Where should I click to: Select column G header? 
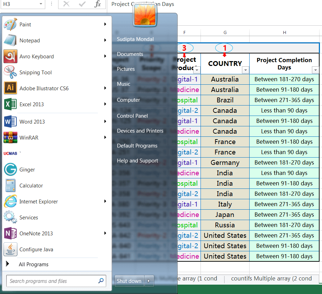(x=225, y=33)
